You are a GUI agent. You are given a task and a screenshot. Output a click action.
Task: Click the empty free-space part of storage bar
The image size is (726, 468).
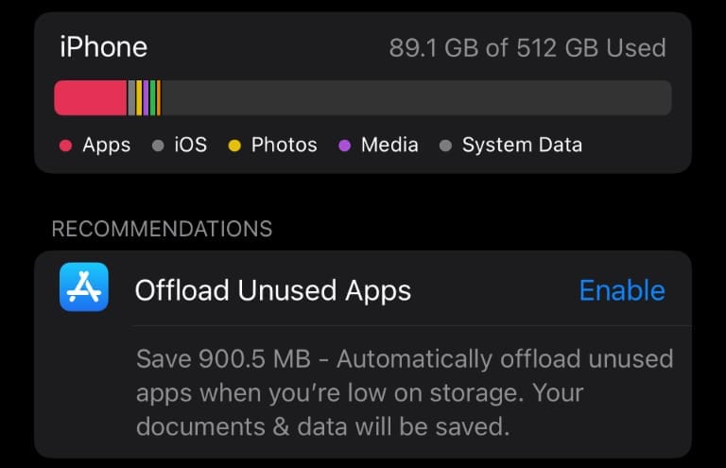pyautogui.click(x=417, y=97)
